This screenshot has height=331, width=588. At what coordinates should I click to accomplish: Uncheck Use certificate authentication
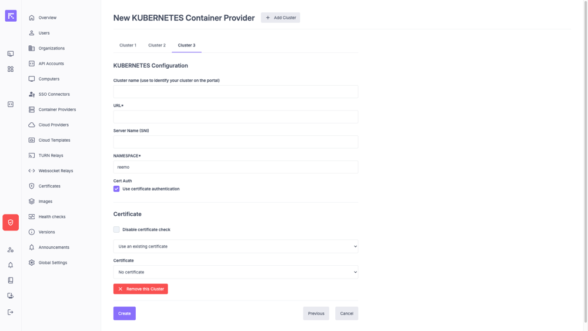point(116,189)
